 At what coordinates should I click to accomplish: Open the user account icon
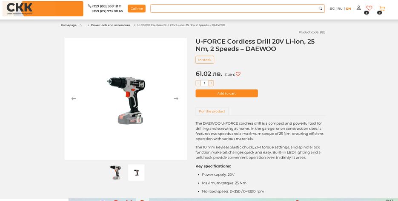pos(358,8)
